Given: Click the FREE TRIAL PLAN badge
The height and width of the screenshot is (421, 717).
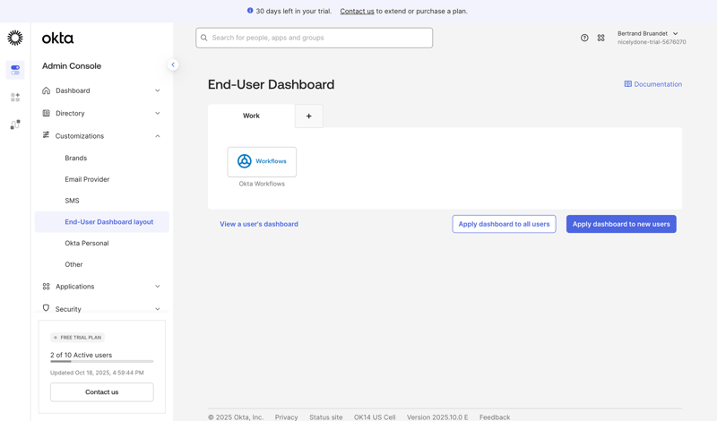Looking at the screenshot, I should point(77,338).
